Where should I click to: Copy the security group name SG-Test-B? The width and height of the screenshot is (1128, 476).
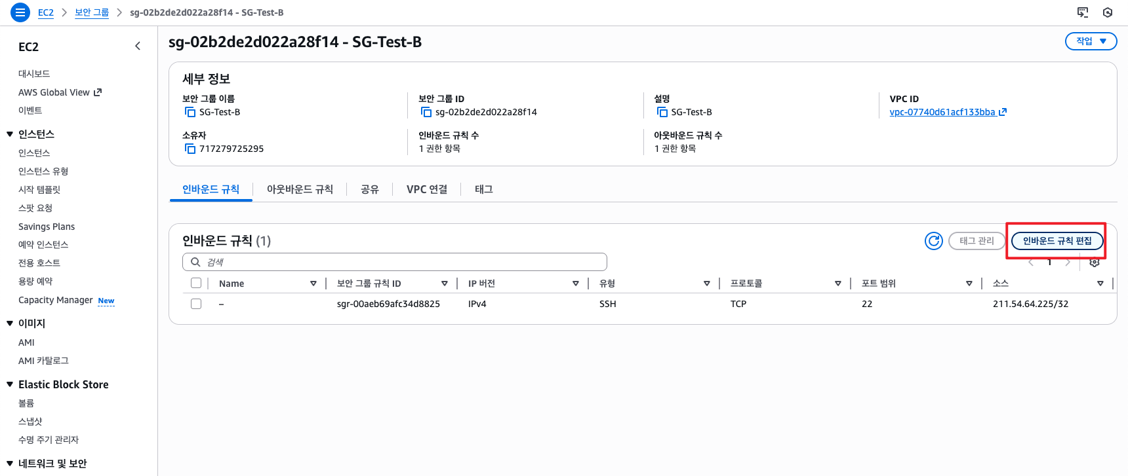[190, 112]
